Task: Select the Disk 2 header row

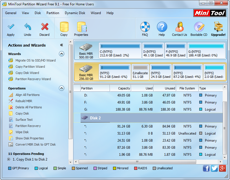Action: pos(148,118)
